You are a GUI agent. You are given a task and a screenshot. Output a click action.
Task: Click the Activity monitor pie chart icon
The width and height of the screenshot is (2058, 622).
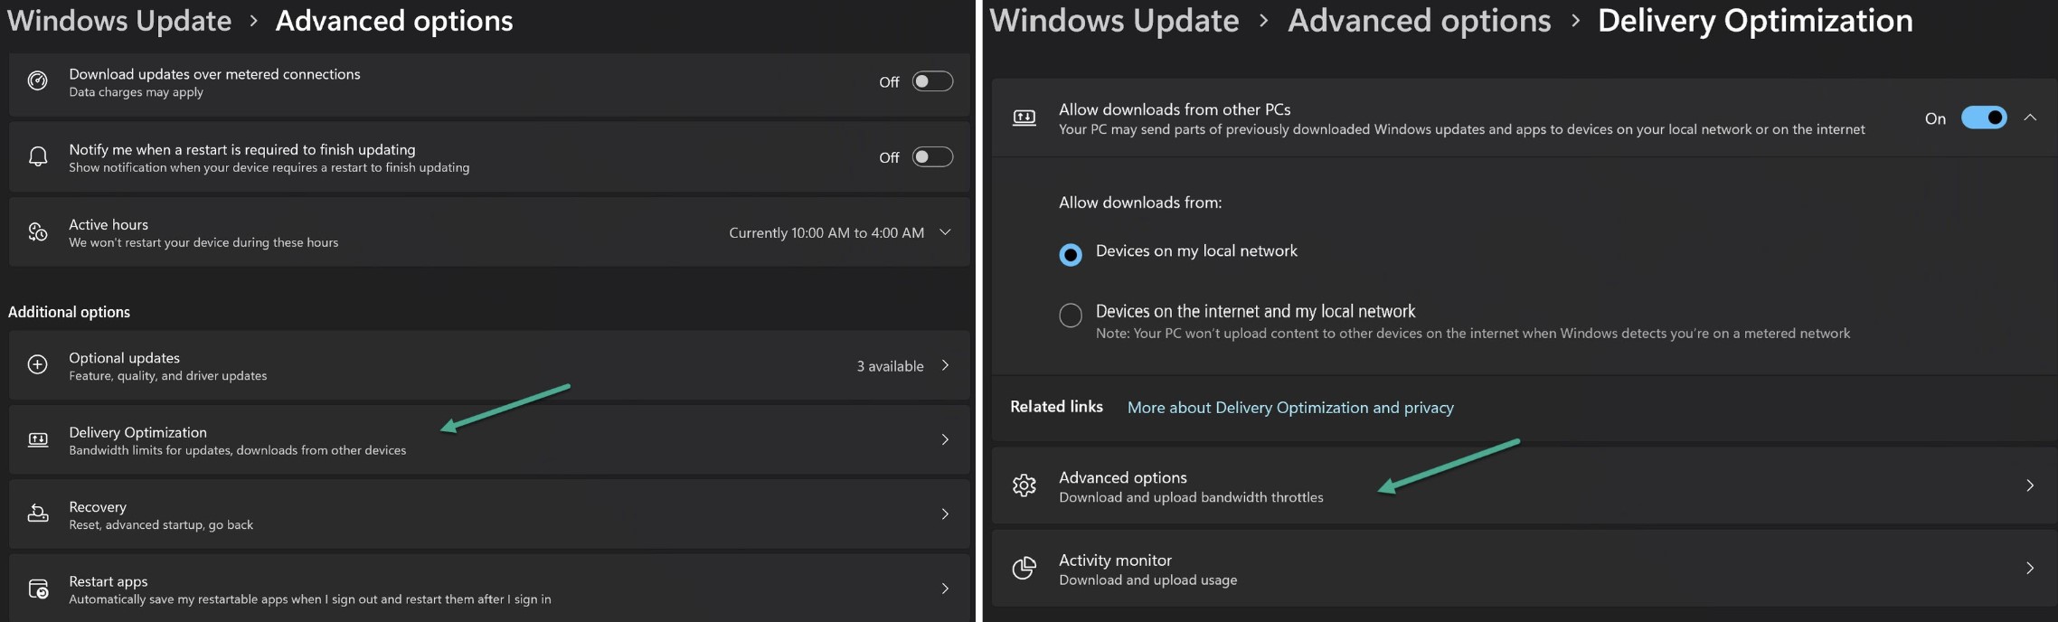[1024, 568]
